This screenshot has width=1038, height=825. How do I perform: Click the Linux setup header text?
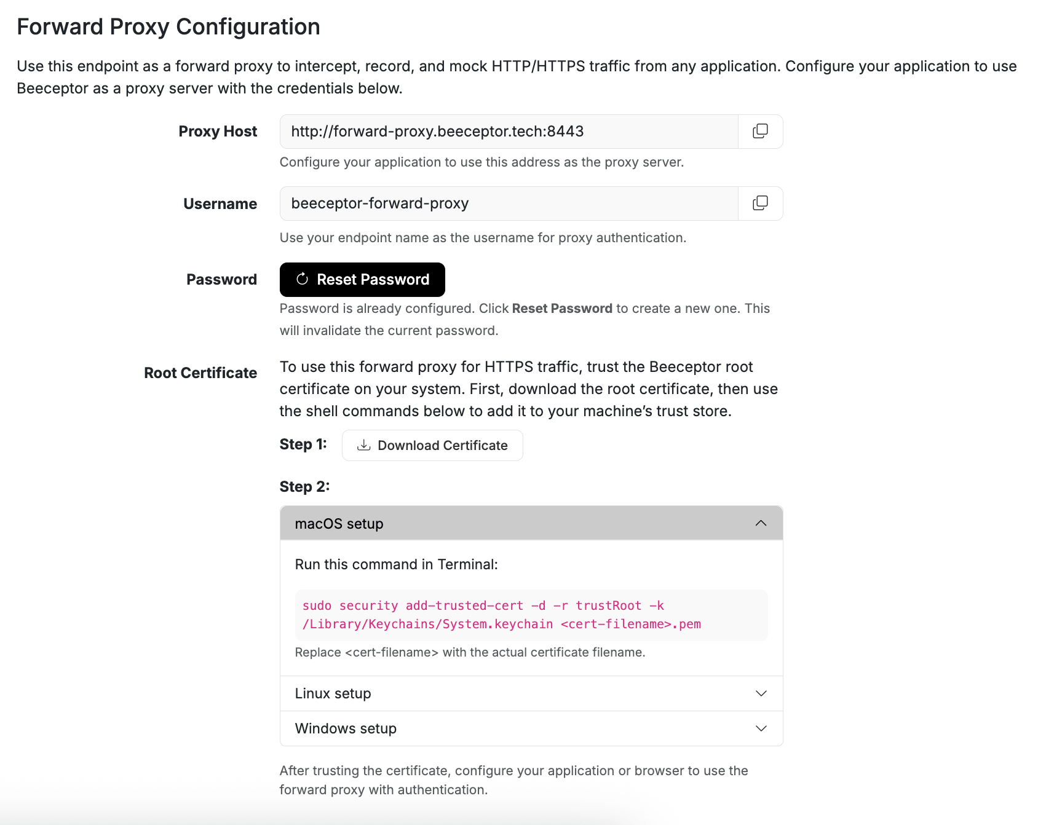coord(333,693)
